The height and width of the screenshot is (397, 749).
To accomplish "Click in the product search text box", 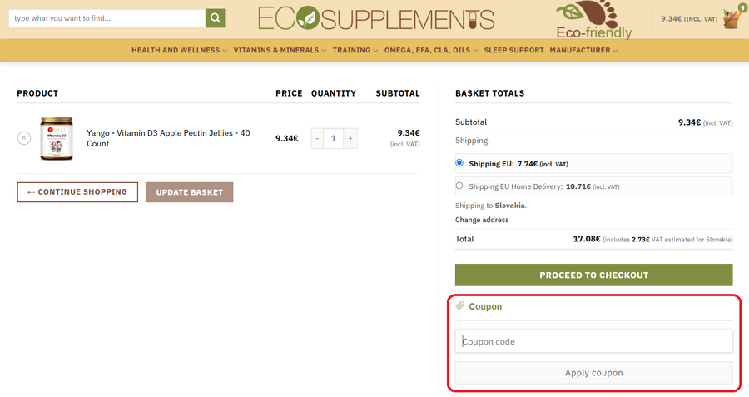I will point(107,18).
